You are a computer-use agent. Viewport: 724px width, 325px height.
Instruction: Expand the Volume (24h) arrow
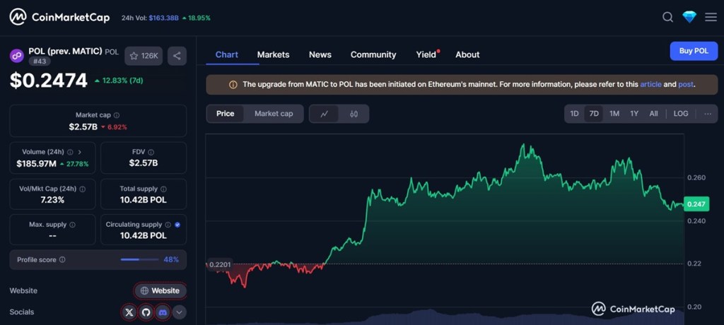pyautogui.click(x=79, y=152)
